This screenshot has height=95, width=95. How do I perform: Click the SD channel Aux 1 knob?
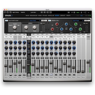[11, 42]
